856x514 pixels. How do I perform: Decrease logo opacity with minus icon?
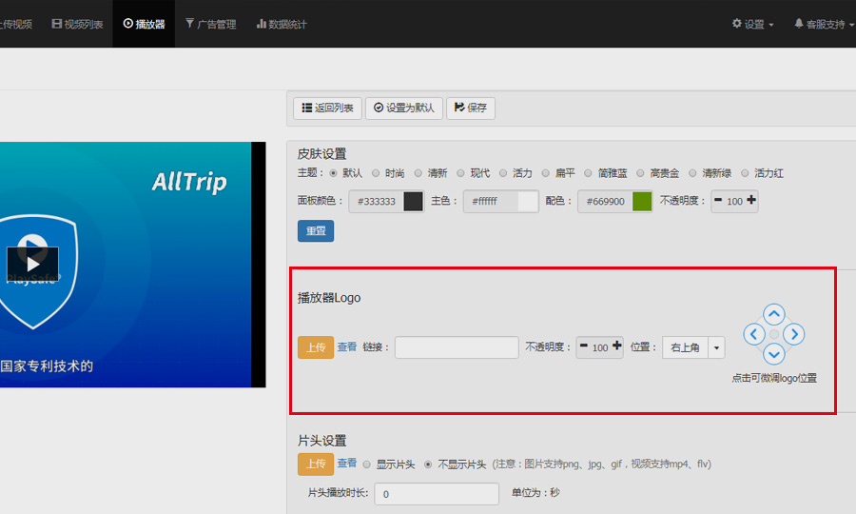point(584,347)
